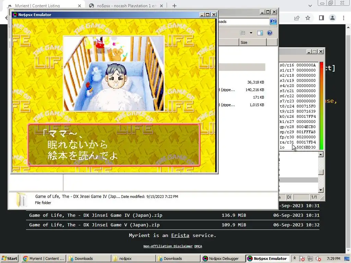The height and width of the screenshot is (263, 351).
Task: Switch to No$psx Debugger taskbar button
Action: [x=222, y=259]
